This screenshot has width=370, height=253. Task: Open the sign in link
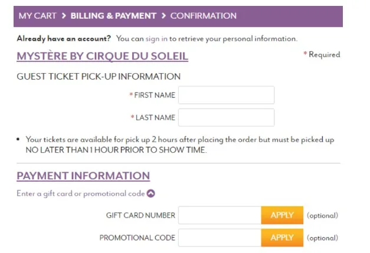pos(156,39)
